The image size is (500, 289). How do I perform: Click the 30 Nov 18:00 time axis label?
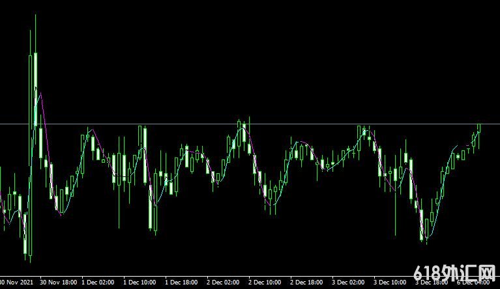point(59,282)
